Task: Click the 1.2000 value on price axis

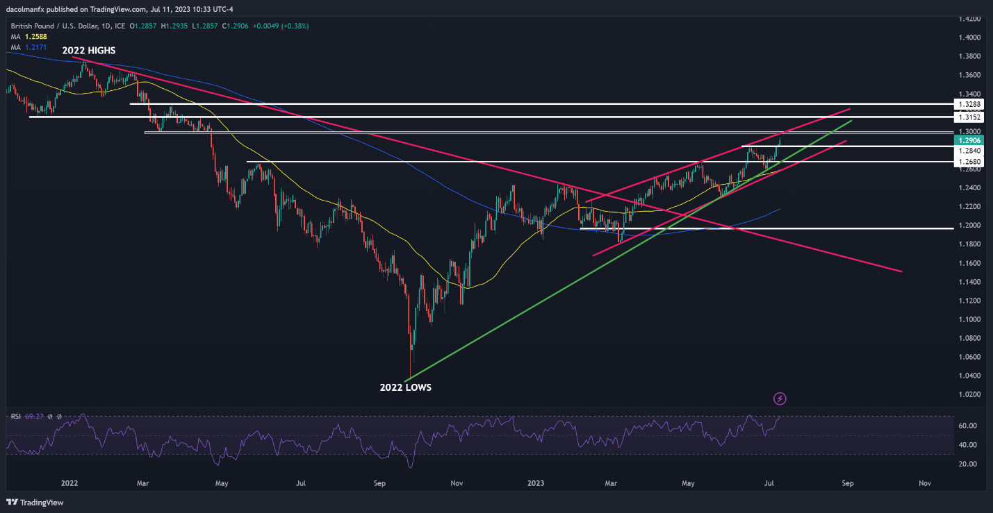Action: [968, 226]
